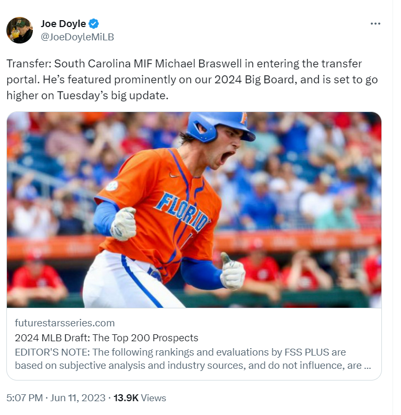Click the futurestarsseries.com domain label

[65, 323]
